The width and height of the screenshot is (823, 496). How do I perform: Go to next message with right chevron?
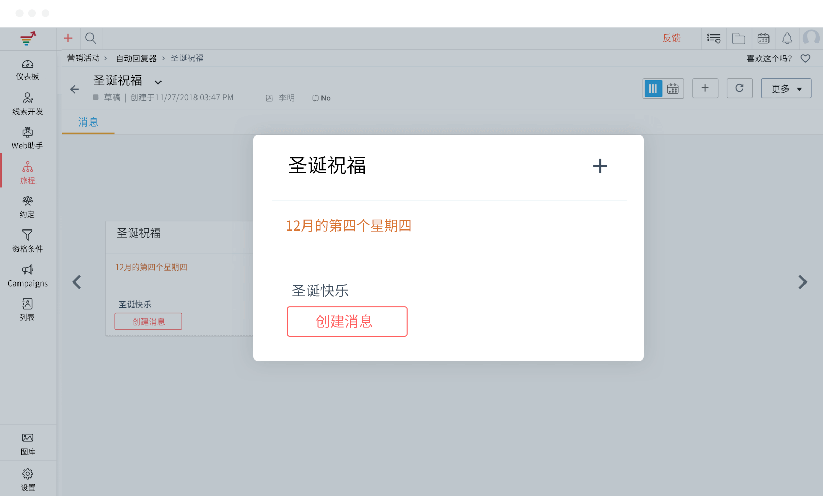(802, 282)
